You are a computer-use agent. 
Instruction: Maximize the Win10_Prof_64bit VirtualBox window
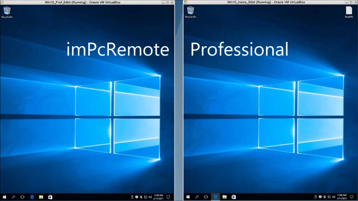coord(168,2)
